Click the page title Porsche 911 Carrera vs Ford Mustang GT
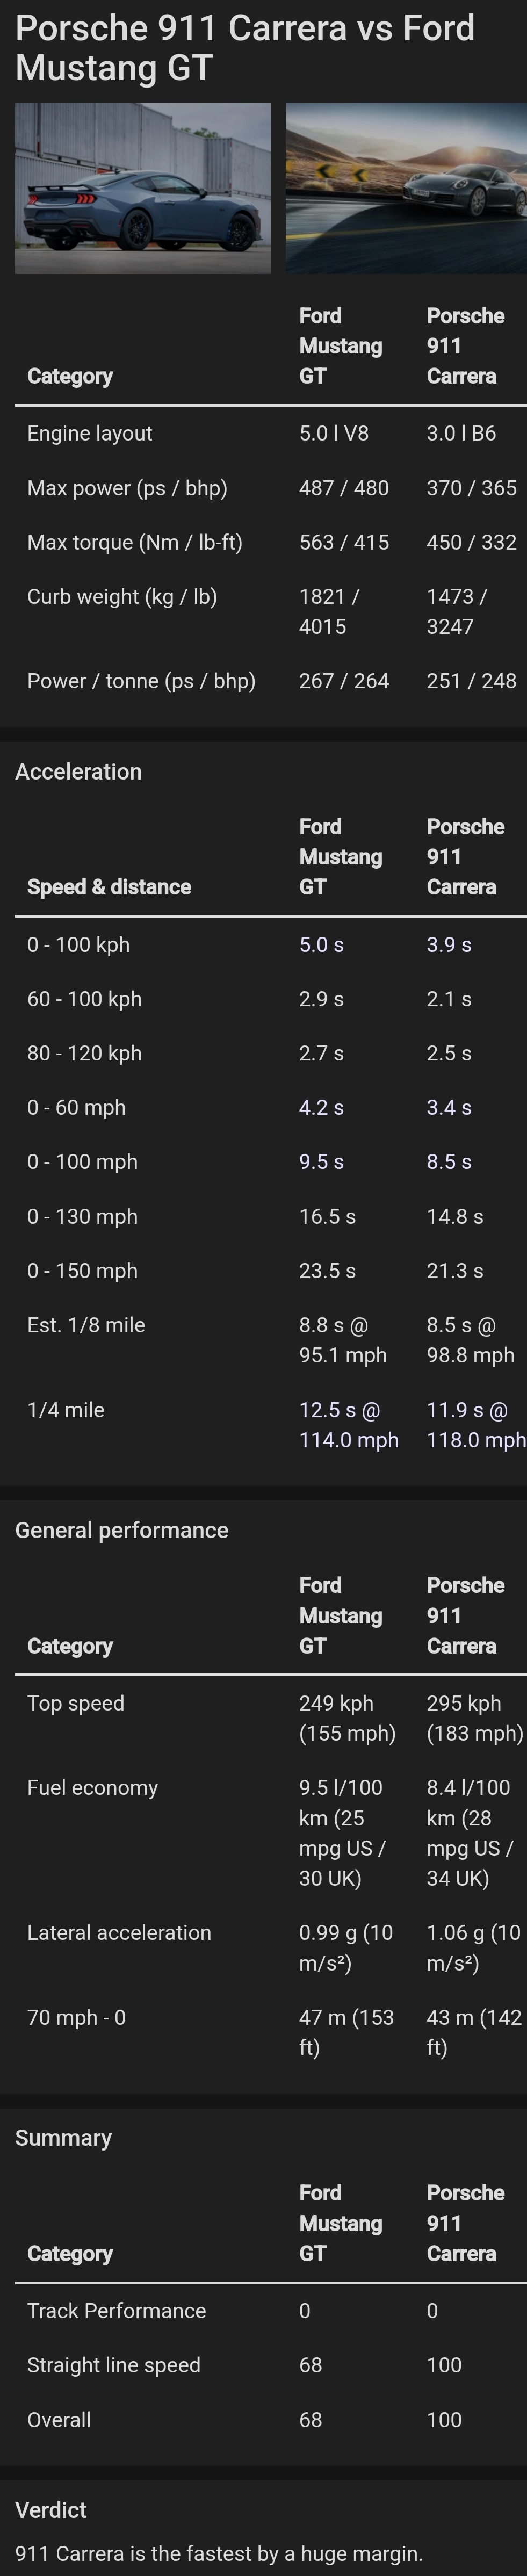Image resolution: width=527 pixels, height=2576 pixels. (x=245, y=48)
